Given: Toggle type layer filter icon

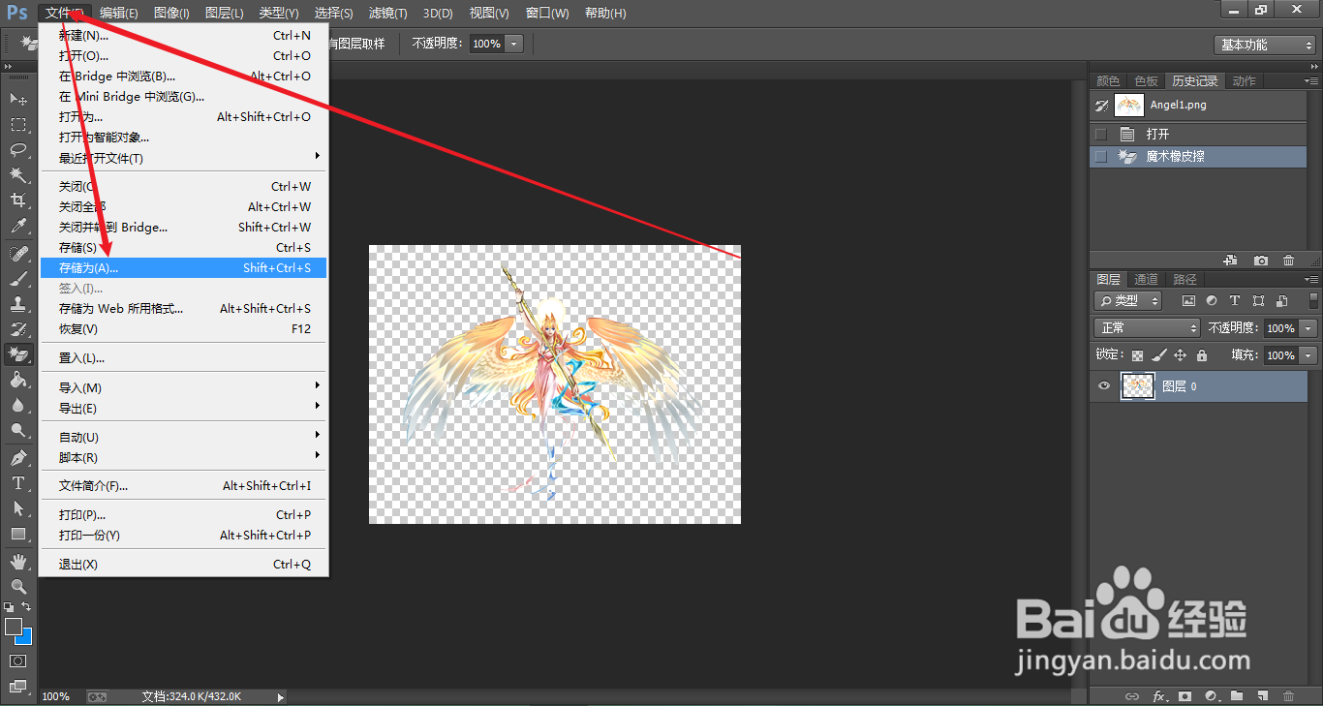Looking at the screenshot, I should [x=1235, y=301].
